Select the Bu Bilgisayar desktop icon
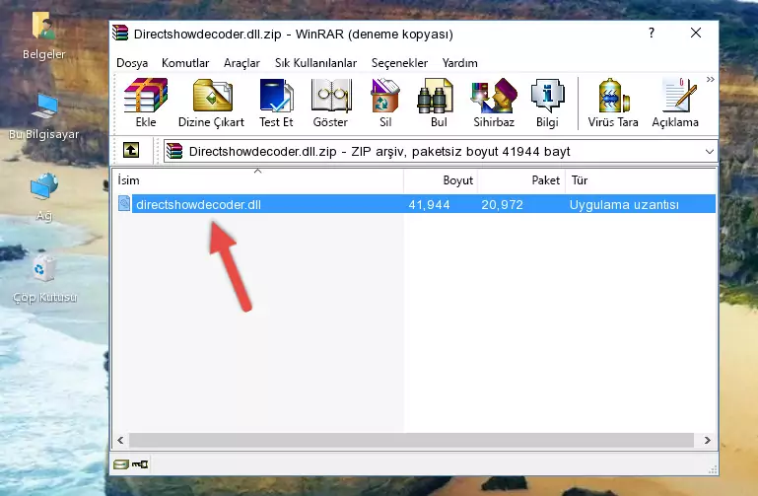 [44, 116]
